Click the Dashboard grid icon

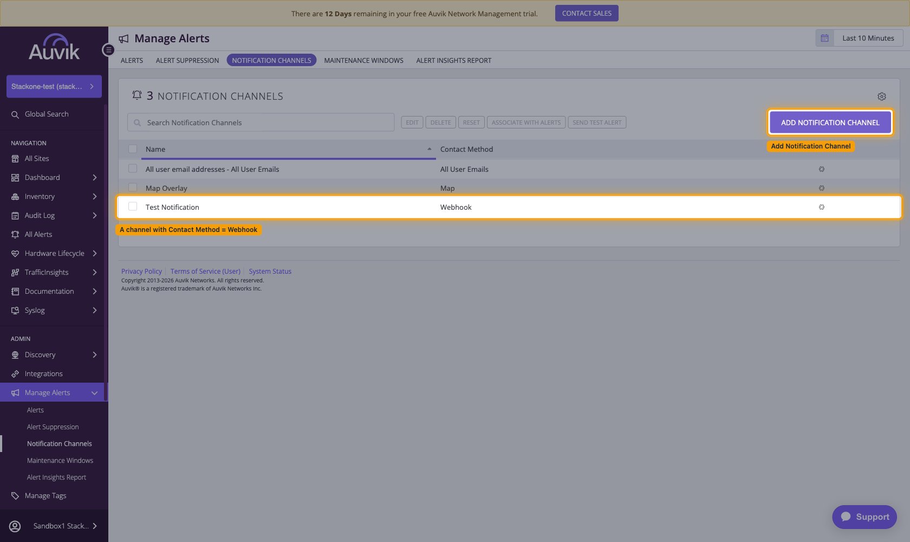[15, 178]
